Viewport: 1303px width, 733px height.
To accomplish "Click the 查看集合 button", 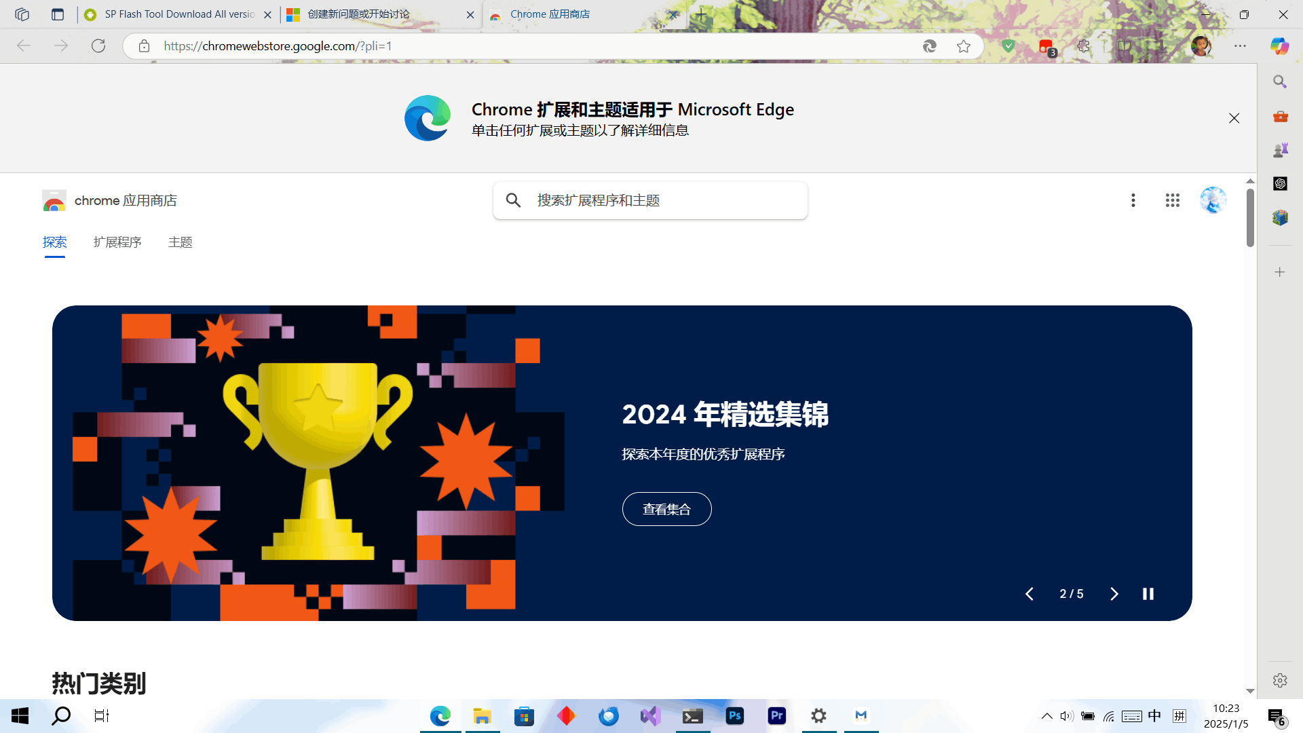I will click(x=666, y=508).
